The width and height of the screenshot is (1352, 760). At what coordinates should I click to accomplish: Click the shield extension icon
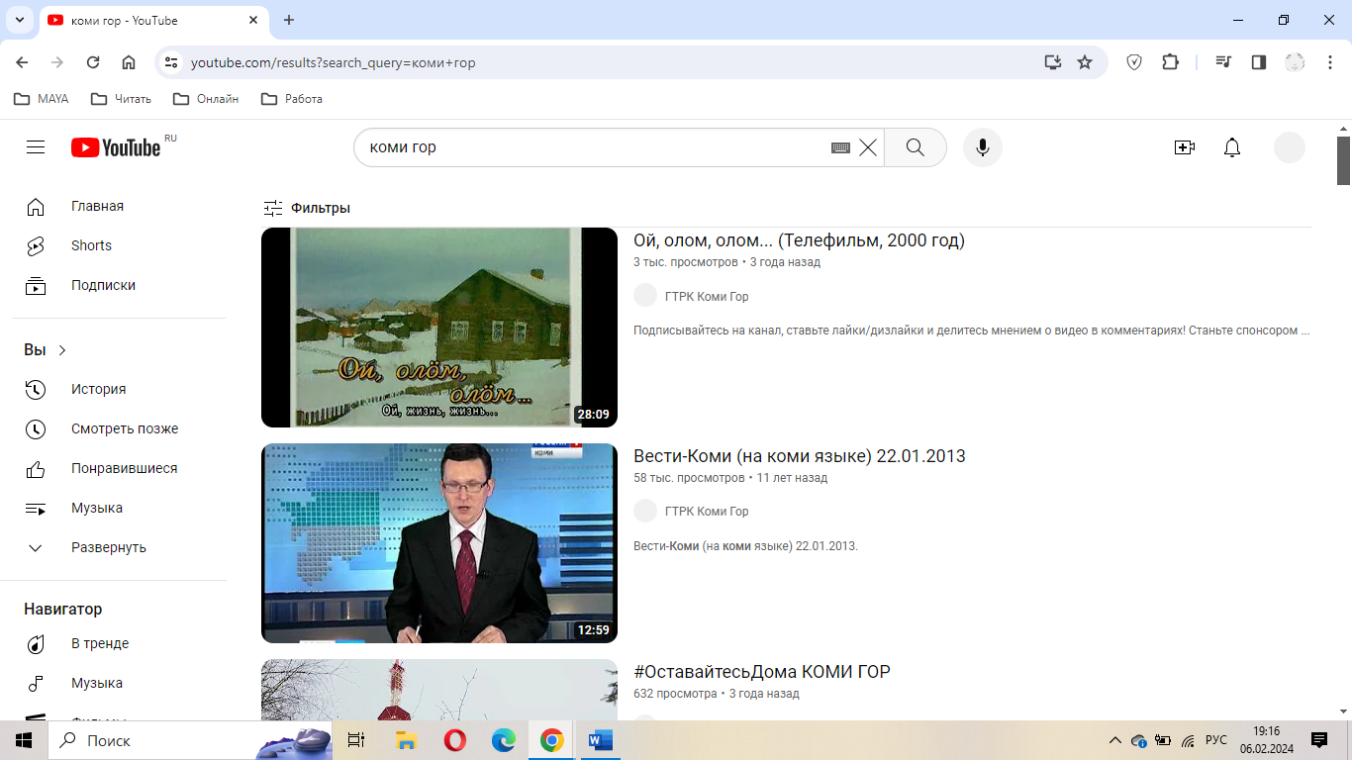tap(1134, 62)
